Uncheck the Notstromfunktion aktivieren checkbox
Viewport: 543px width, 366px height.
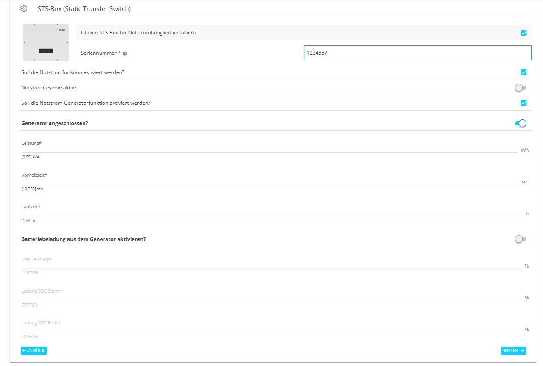click(523, 72)
